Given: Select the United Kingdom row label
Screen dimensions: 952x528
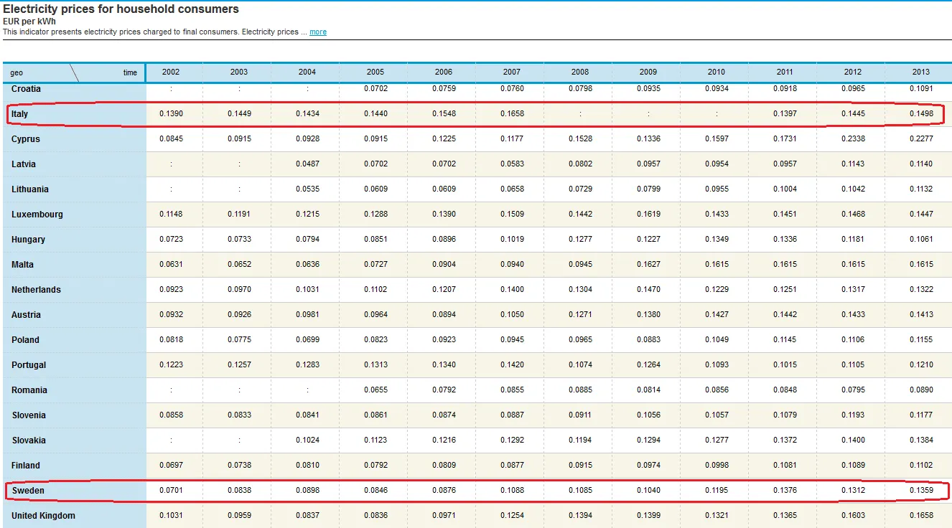Looking at the screenshot, I should 43,516.
